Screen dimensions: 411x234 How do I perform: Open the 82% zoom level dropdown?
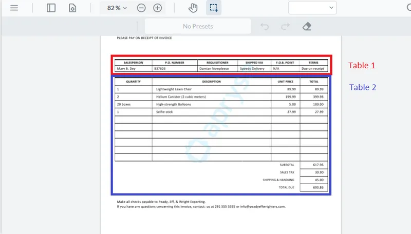point(117,8)
